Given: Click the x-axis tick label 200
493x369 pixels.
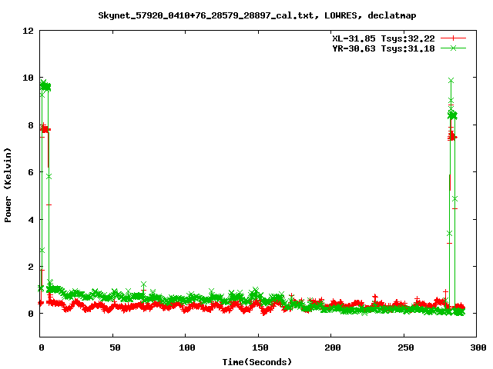Looking at the screenshot, I should 333,347.
